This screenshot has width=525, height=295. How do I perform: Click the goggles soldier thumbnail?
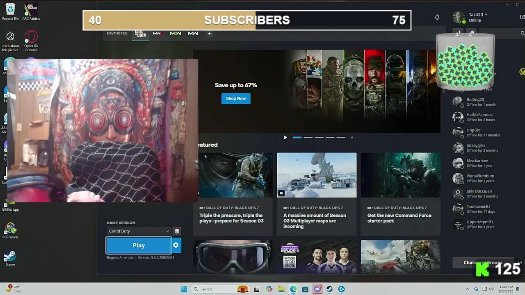pos(233,256)
